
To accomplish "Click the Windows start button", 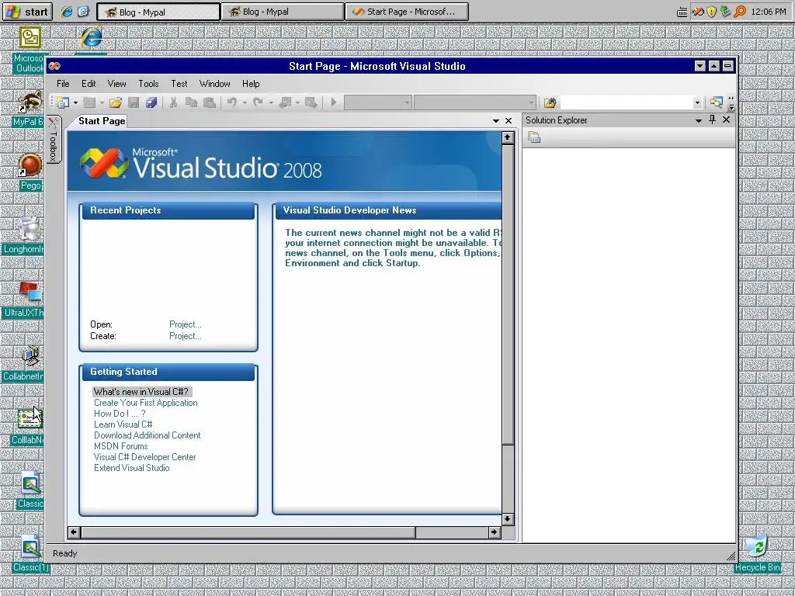I will (x=27, y=12).
